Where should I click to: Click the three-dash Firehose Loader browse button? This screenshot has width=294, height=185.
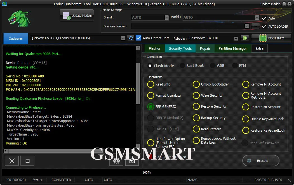[255, 26]
